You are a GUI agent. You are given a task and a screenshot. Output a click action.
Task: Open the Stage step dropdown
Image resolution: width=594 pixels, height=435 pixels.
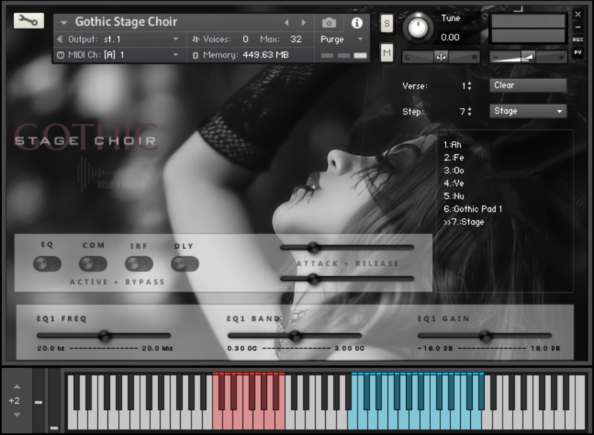(x=528, y=111)
